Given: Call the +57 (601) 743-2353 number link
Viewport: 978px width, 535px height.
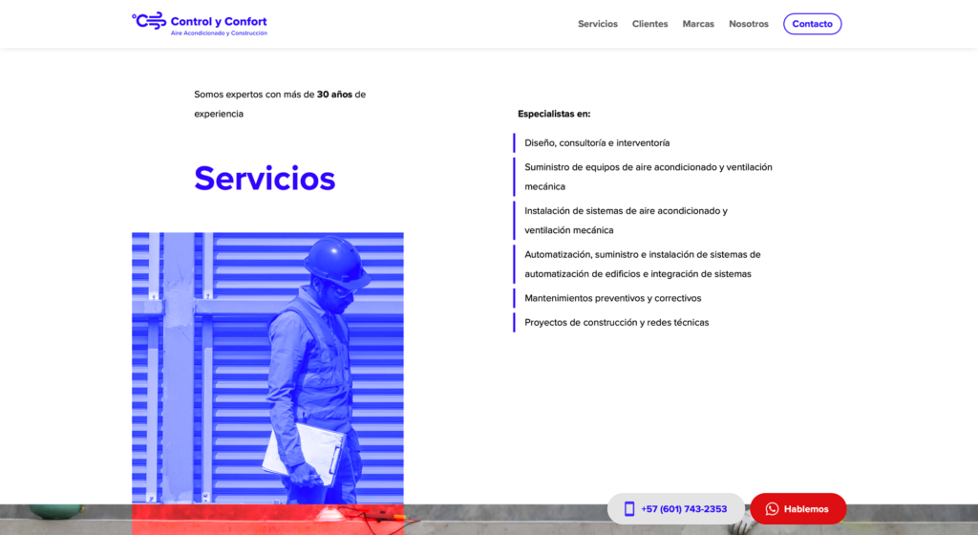Looking at the screenshot, I should 683,509.
